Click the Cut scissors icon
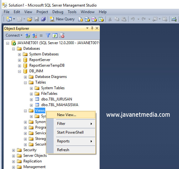The width and height of the screenshot is (179, 169). click(110, 19)
